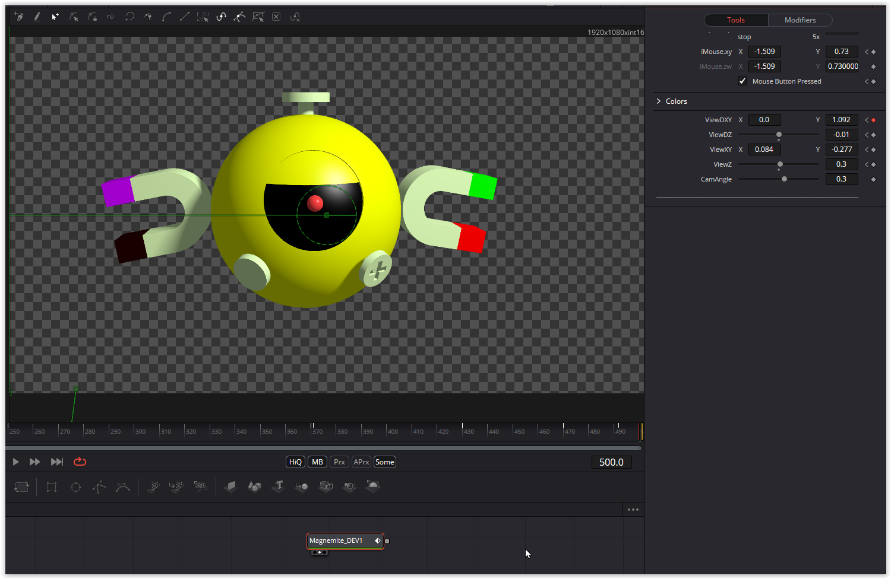Image resolution: width=891 pixels, height=579 pixels.
Task: Click the iMouse.zw Y value field
Action: 842,66
